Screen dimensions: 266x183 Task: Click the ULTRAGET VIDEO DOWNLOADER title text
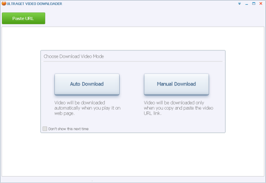tap(34, 4)
